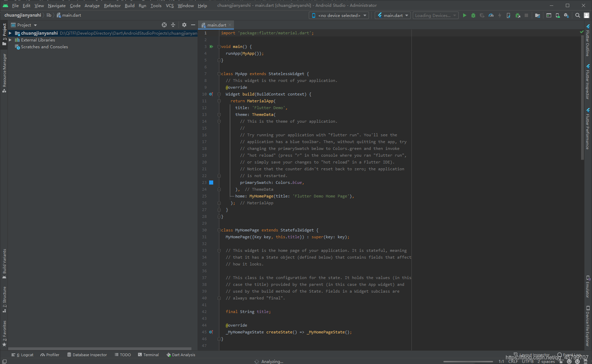Expand the chuangjianyanshi project tree node

point(10,33)
